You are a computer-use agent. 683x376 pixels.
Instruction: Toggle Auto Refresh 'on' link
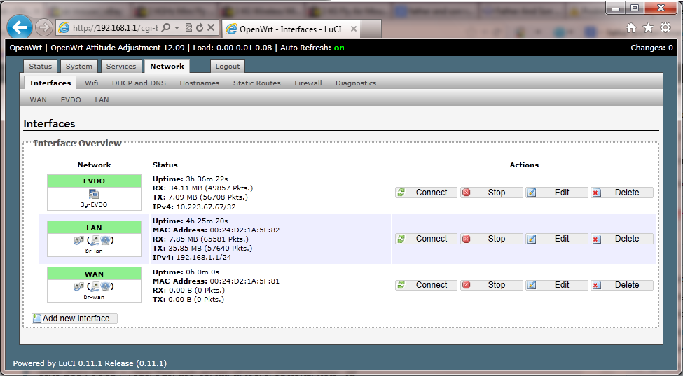[x=339, y=48]
